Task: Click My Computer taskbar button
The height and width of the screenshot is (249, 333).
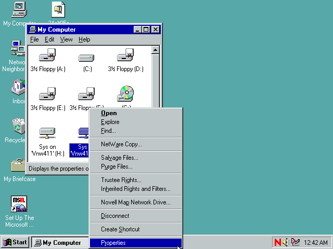Action: point(60,242)
